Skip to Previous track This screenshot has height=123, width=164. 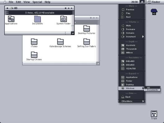tap(132, 10)
